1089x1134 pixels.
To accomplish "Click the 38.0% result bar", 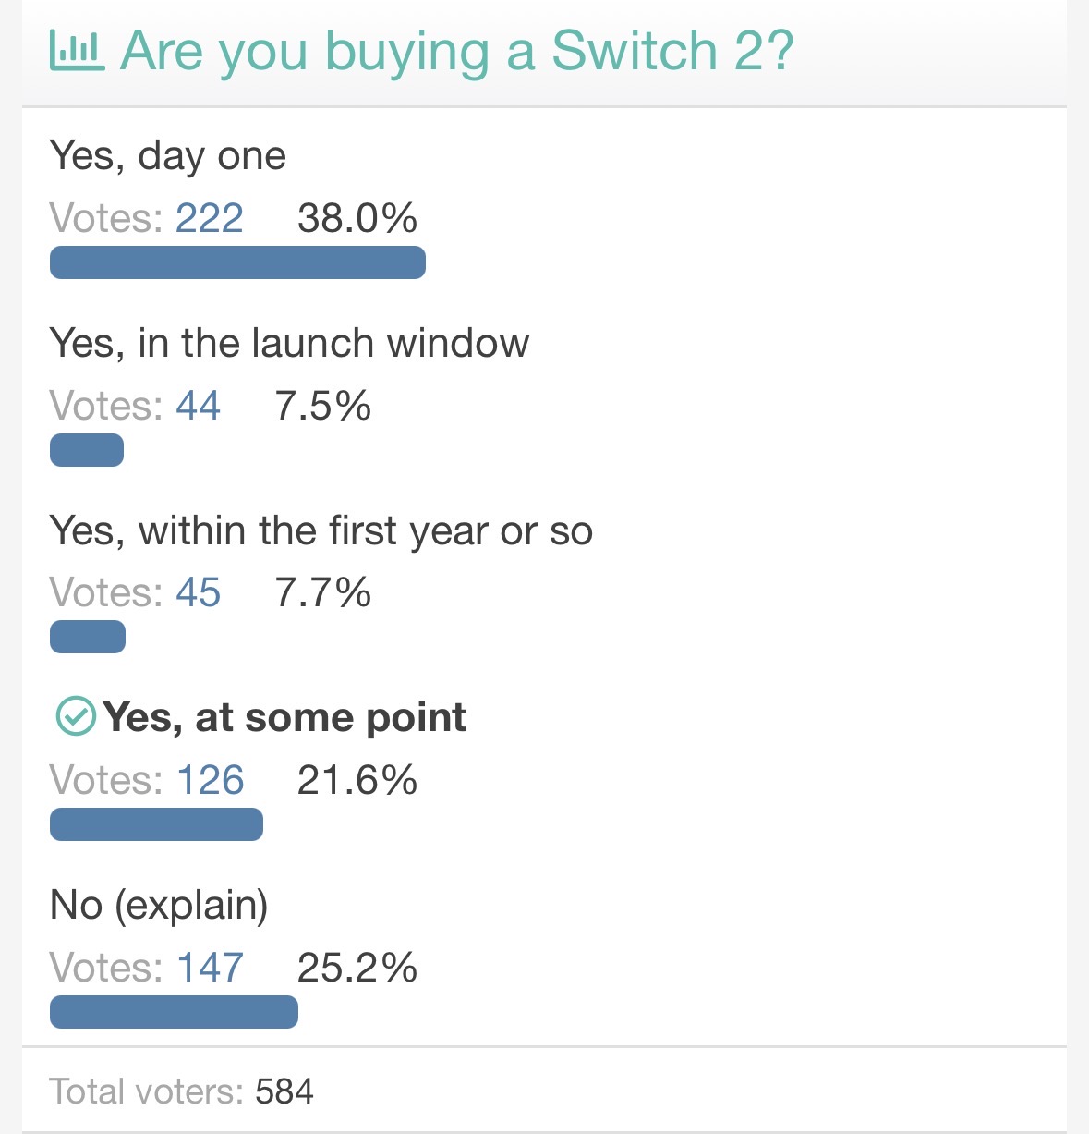I will point(237,262).
